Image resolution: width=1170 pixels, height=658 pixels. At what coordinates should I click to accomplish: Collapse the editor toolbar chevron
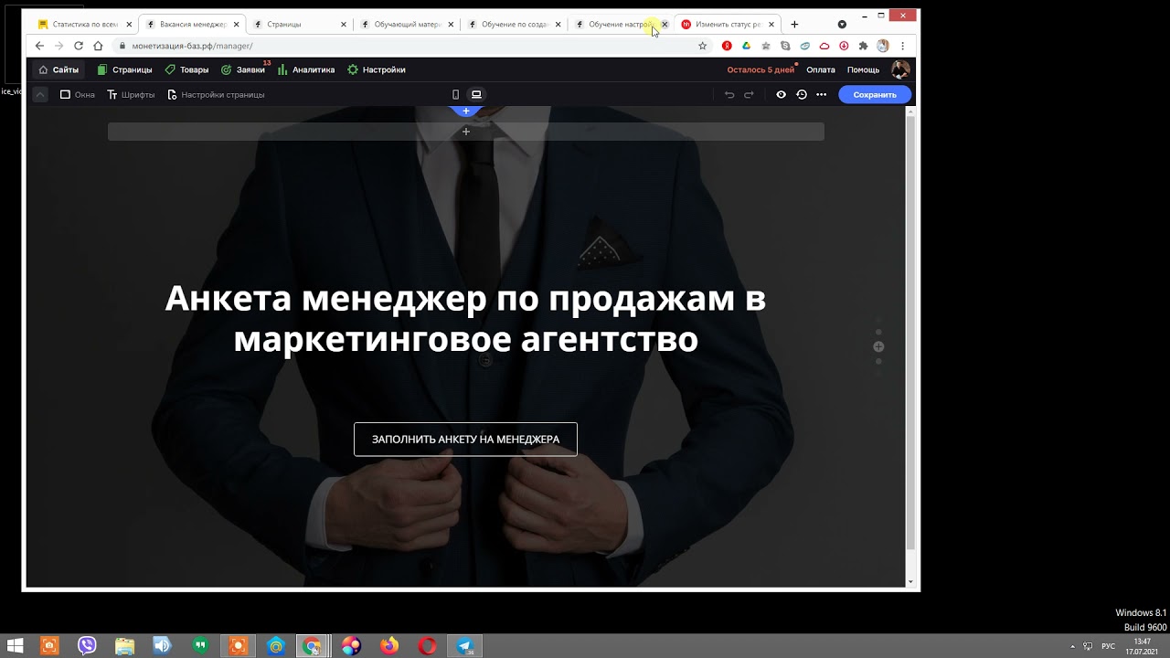pyautogui.click(x=40, y=95)
